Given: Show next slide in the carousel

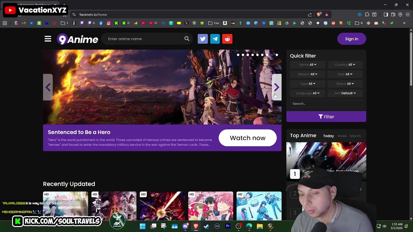Looking at the screenshot, I should 277,87.
